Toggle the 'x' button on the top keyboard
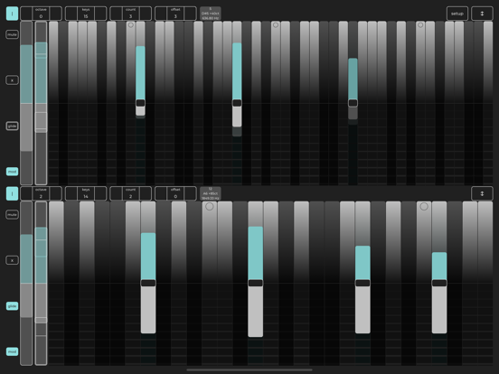The image size is (499, 374). (x=12, y=80)
